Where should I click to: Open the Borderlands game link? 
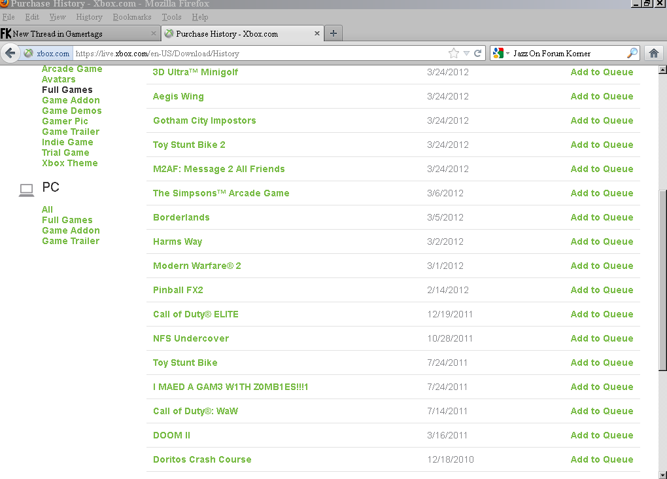pyautogui.click(x=181, y=217)
